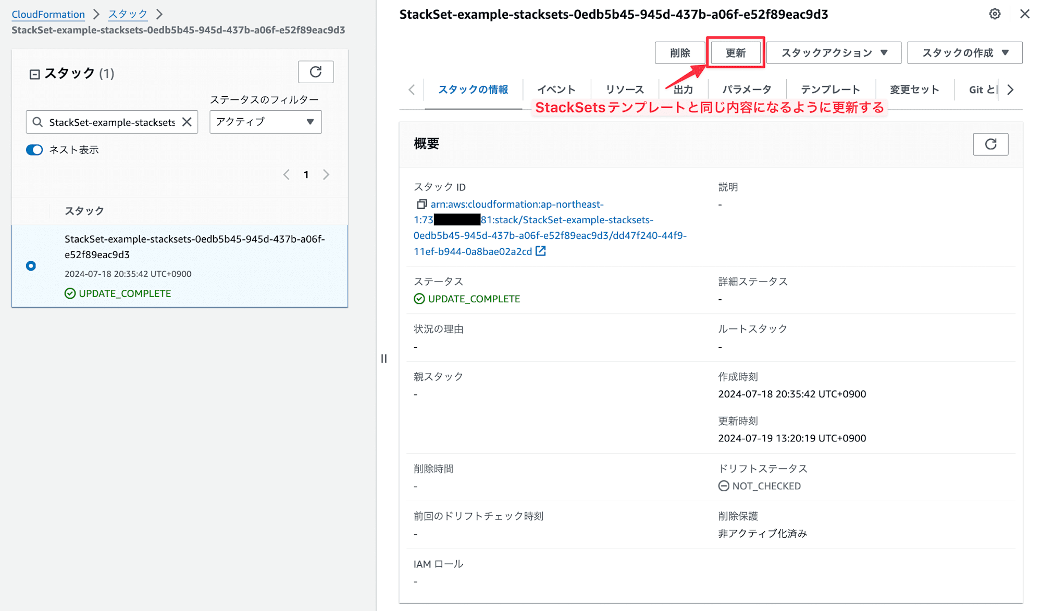Click creation time value in overview
1042x611 pixels.
[x=792, y=394]
